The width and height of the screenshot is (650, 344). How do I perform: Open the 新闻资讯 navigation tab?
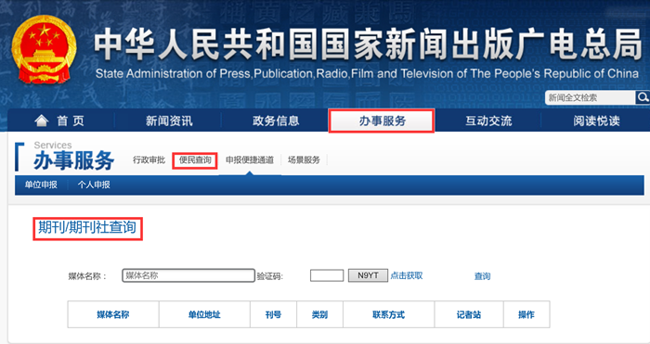click(x=169, y=121)
